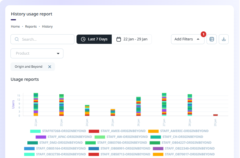
Task: Click the STAFF_OB70017-ORIGINBEYOND legend label
Action: pos(190,154)
